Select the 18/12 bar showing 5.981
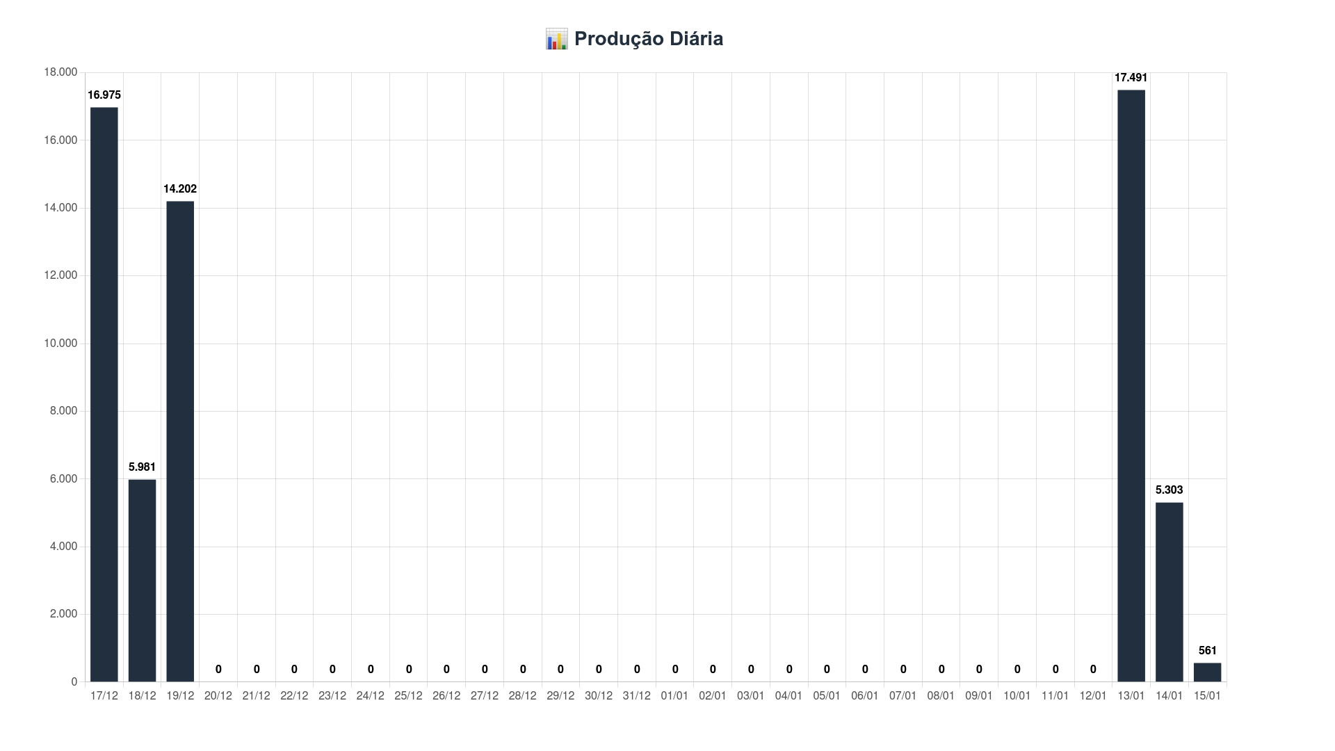The height and width of the screenshot is (751, 1335). 142,581
